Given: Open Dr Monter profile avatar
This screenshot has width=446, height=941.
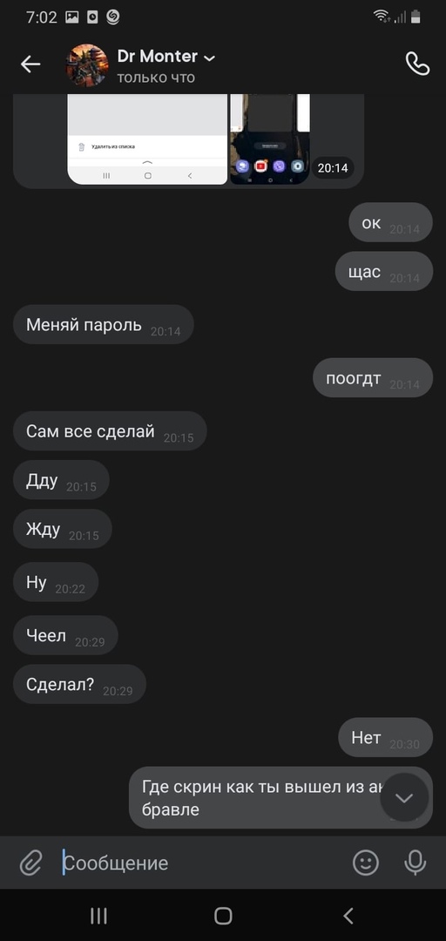Looking at the screenshot, I should (87, 64).
